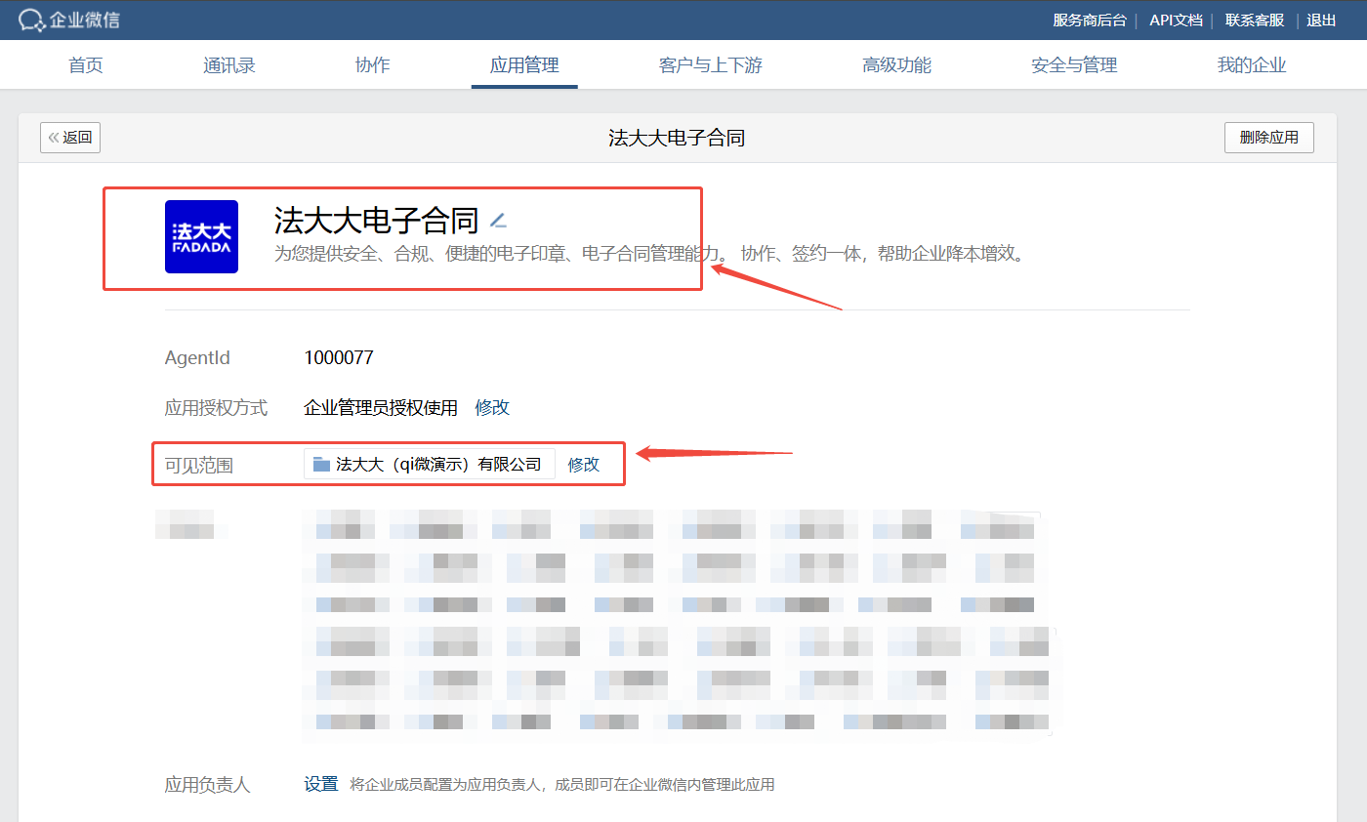Click 退出 to log out
This screenshot has height=822, width=1367.
tap(1321, 20)
